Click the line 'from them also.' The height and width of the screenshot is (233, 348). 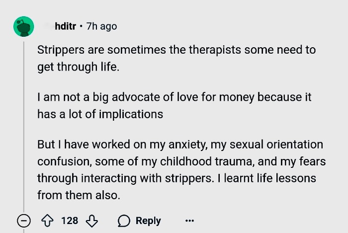point(79,195)
